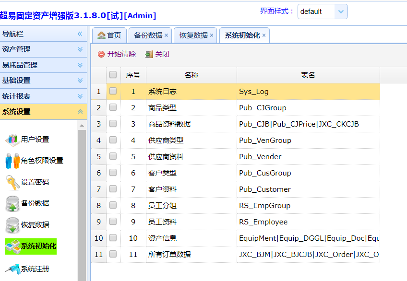407x281 pixels.
Task: Tick checkbox for 商品类型 row
Action: (113, 107)
